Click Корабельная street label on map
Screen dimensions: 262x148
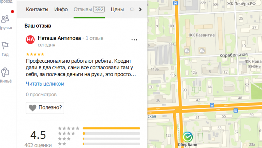tap(234, 55)
